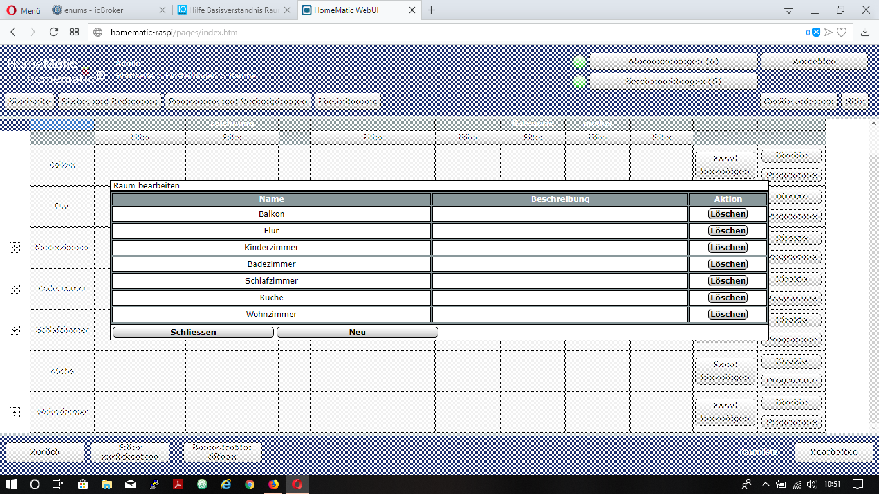
Task: Delete the Küche room entry
Action: 728,298
